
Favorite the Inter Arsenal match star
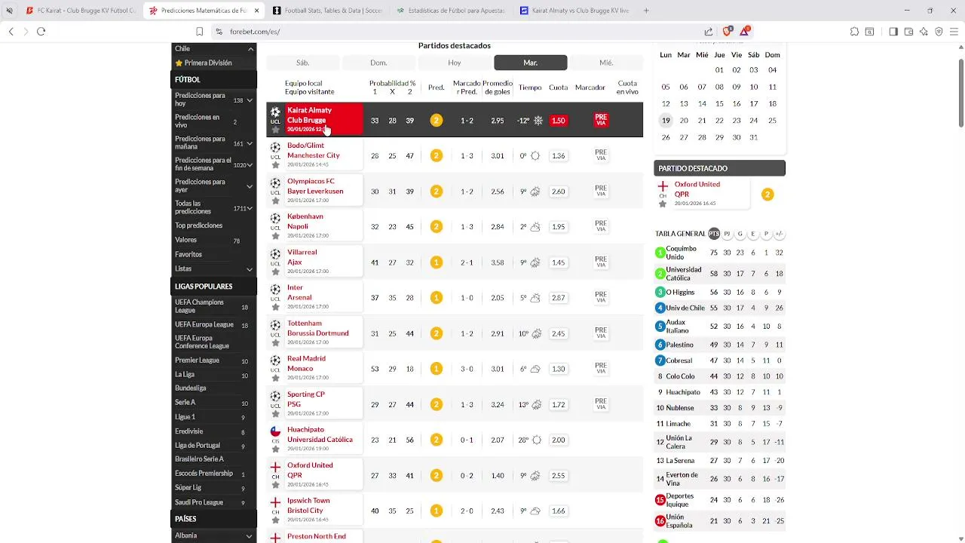tap(275, 307)
